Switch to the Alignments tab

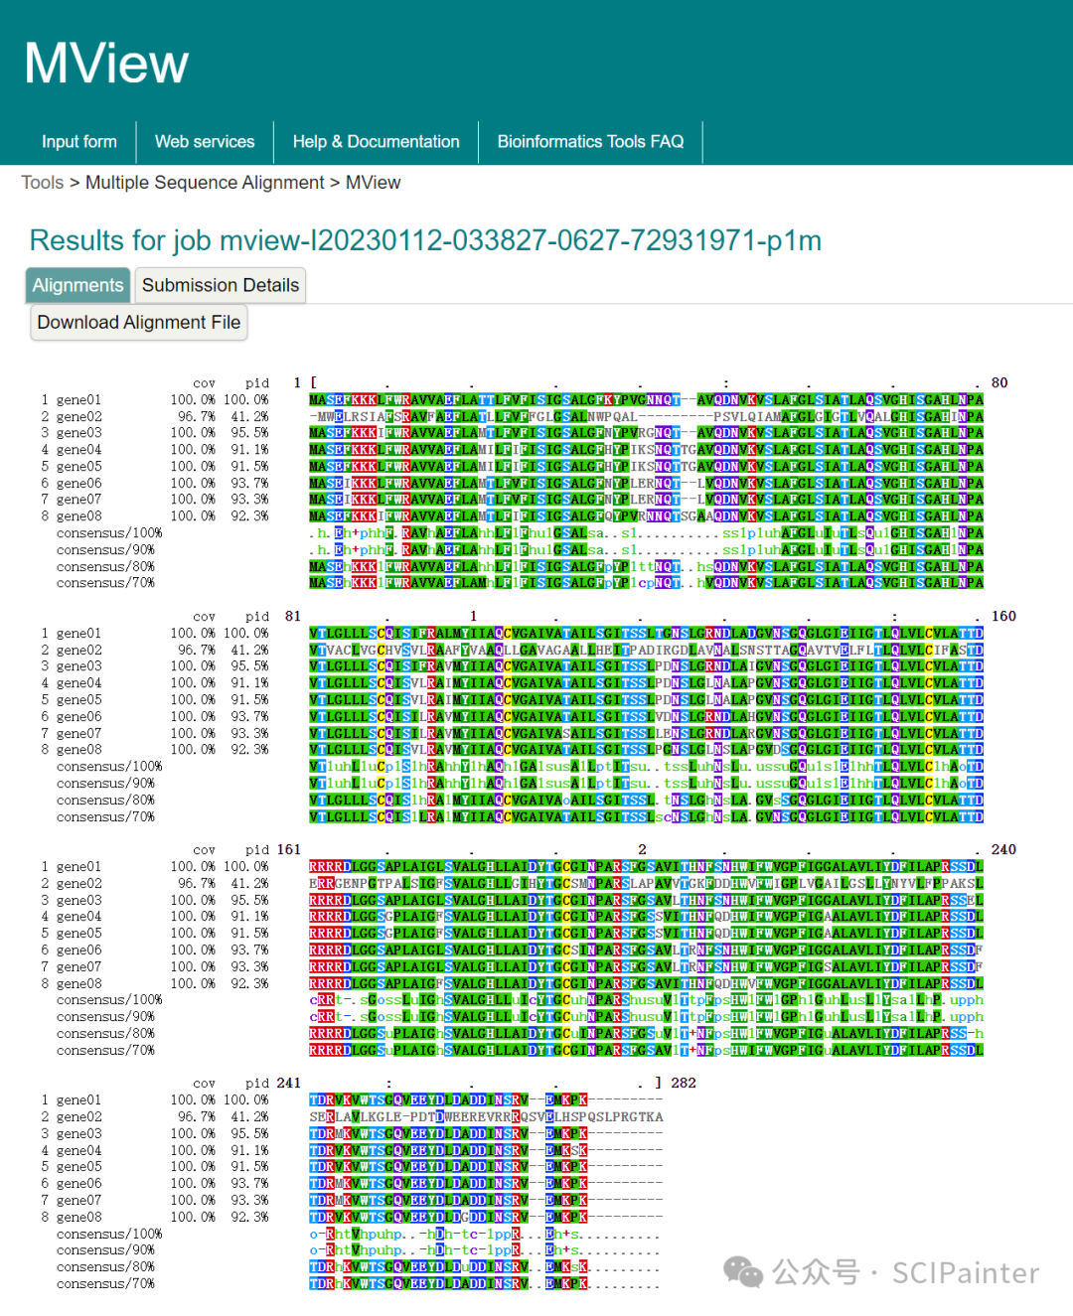point(77,286)
